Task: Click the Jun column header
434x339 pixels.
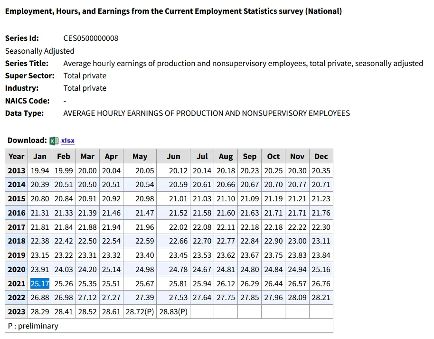Action: [173, 156]
